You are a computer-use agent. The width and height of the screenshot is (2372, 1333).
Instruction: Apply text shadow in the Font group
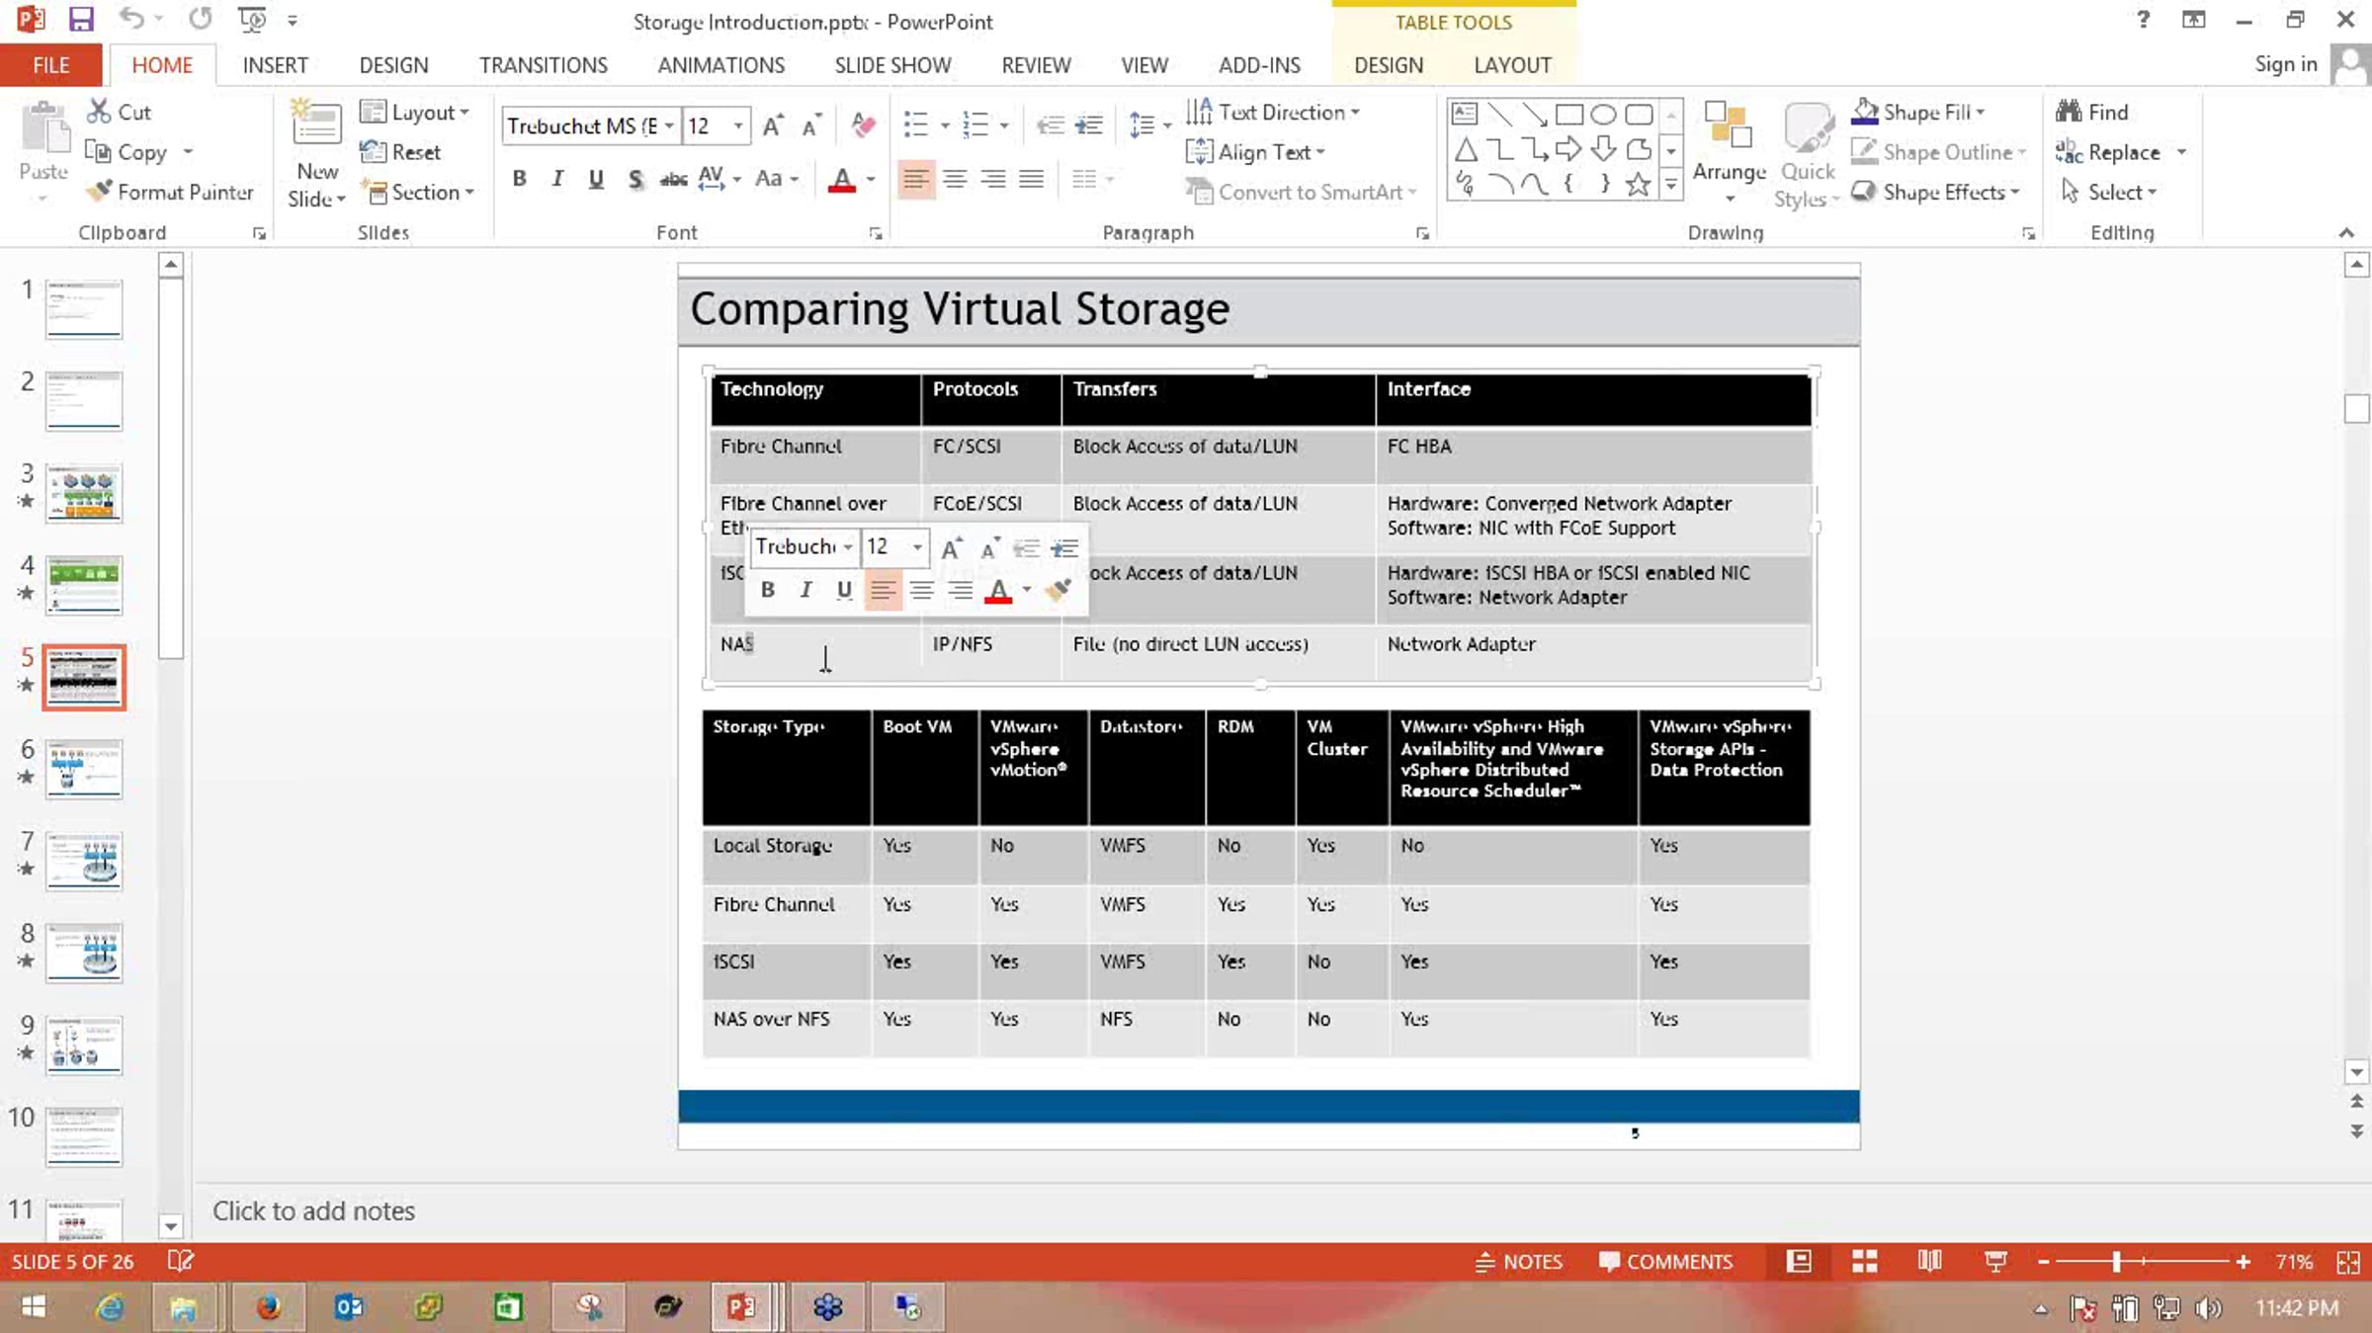pyautogui.click(x=635, y=179)
